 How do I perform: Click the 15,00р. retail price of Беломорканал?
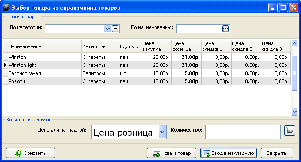click(x=187, y=73)
